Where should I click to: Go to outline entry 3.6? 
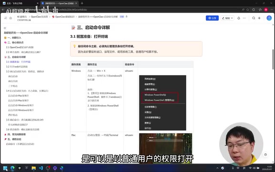pyautogui.click(x=22, y=129)
